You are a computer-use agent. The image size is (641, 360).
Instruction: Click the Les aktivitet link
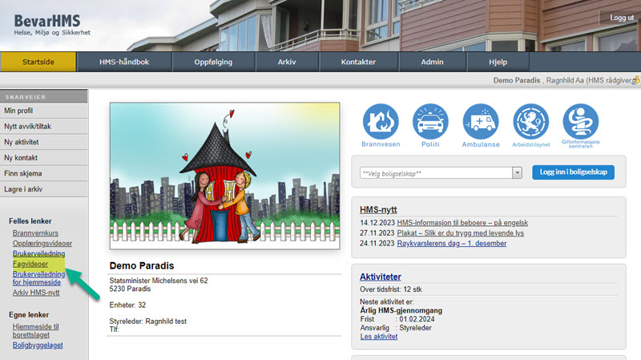click(379, 337)
